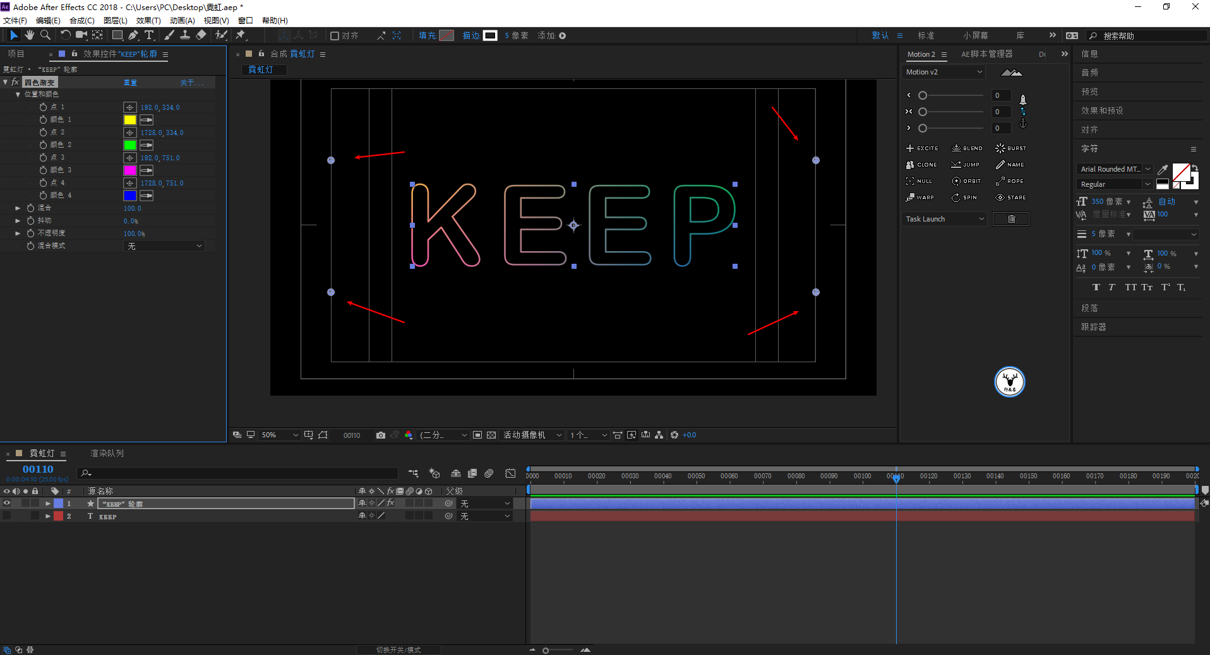Viewport: 1210px width, 655px height.
Task: Show the KEEP text layer visibility
Action: [7, 516]
